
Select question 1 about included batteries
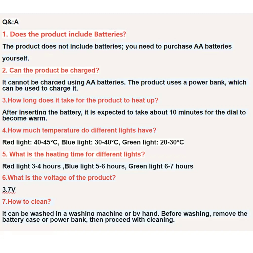64,34
